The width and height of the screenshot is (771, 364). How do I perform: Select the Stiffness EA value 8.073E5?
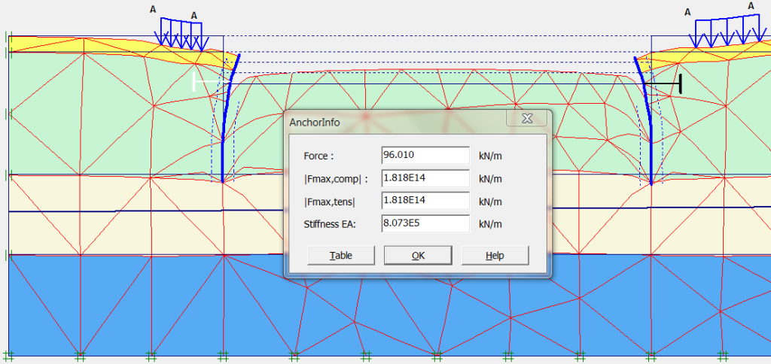coord(425,223)
